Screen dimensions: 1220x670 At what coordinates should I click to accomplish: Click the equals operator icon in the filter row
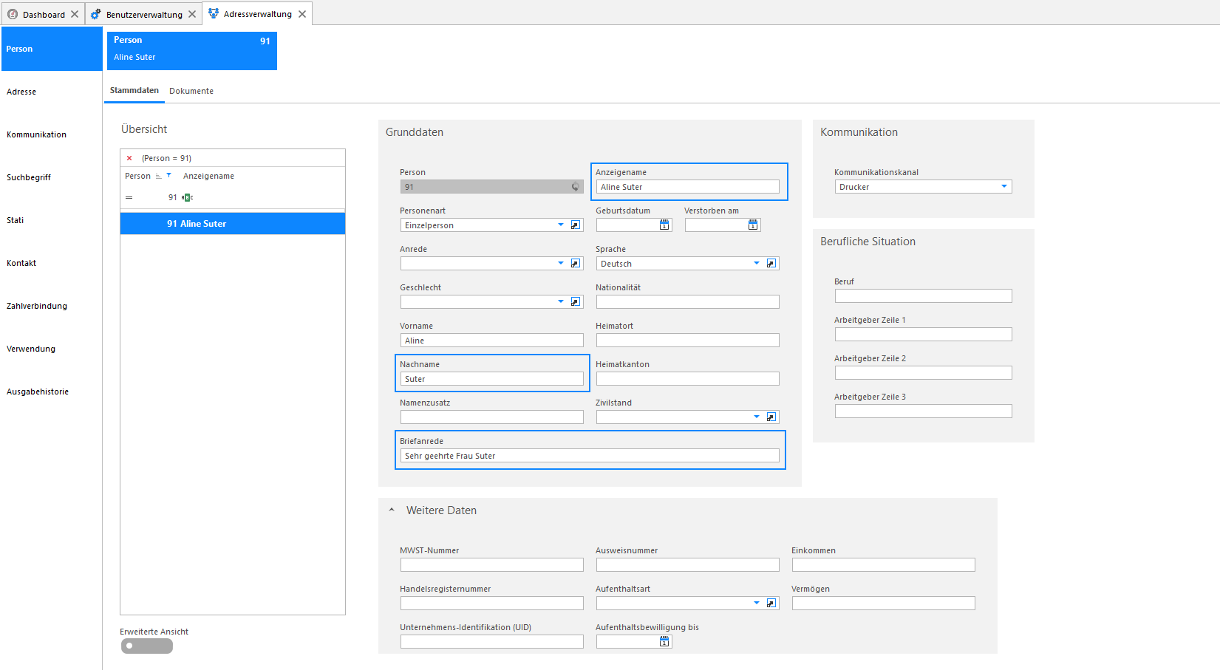point(129,197)
